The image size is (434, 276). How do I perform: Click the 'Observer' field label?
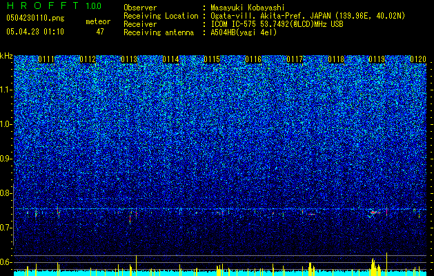click(x=140, y=8)
